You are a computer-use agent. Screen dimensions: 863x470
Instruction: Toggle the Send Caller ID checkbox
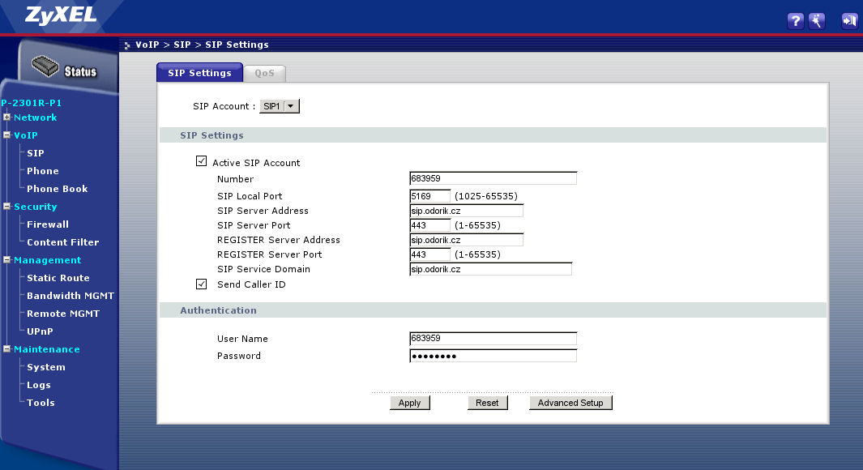click(x=202, y=284)
